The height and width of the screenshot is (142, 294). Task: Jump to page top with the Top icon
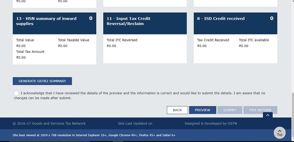(x=280, y=133)
